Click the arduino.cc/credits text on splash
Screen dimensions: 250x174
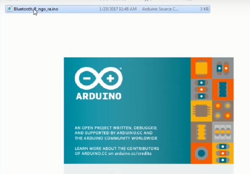click(133, 154)
